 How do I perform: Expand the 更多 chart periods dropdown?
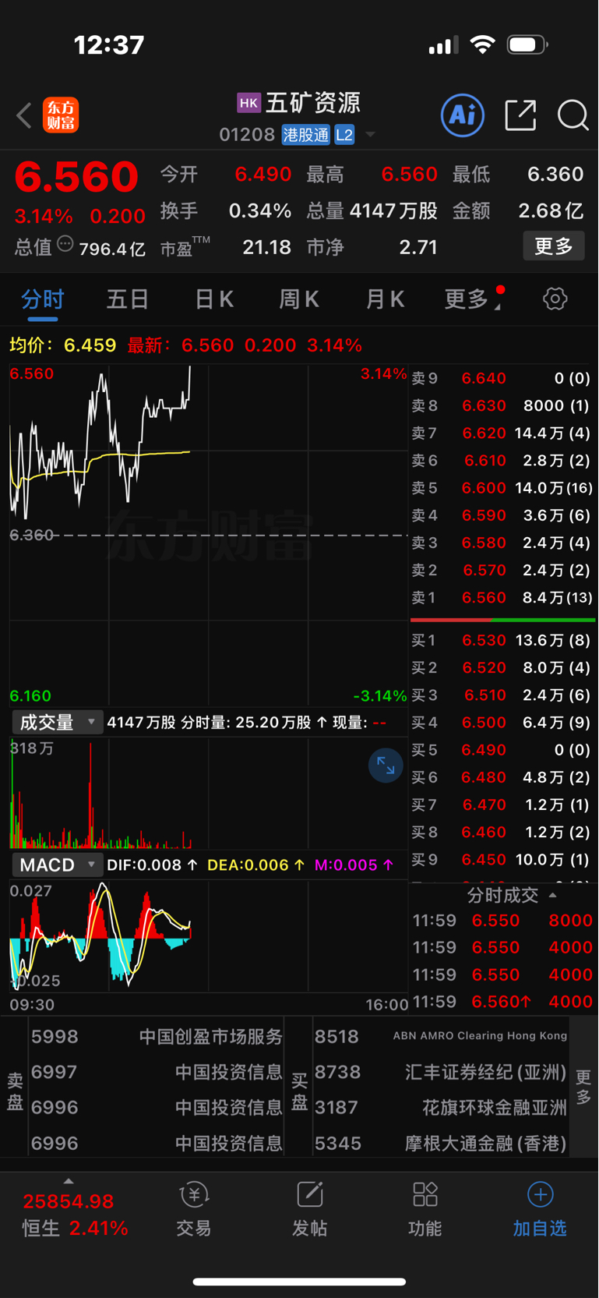pos(473,299)
